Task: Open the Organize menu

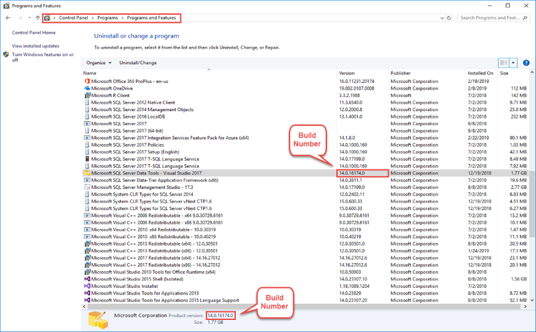Action: (x=98, y=63)
